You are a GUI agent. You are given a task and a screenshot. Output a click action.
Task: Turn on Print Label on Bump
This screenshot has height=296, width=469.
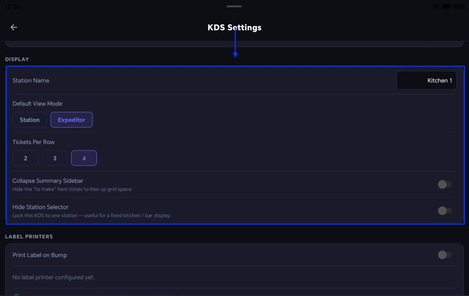pos(445,255)
